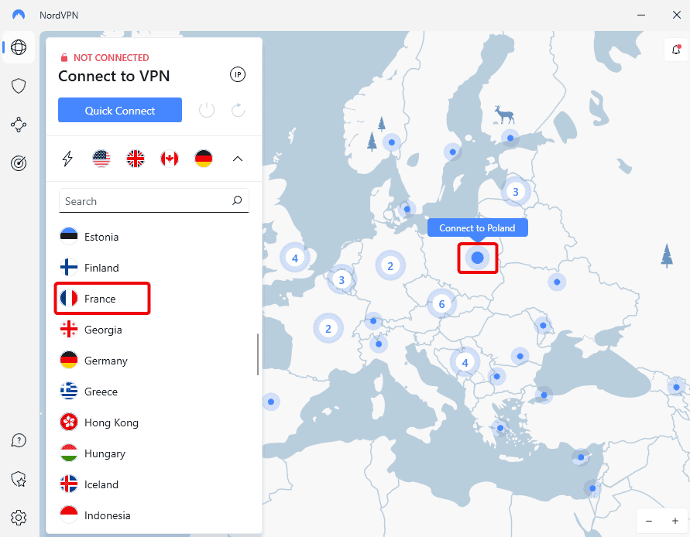Screen dimensions: 690x537
Task: Close the NordVPN window
Action: pos(677,15)
